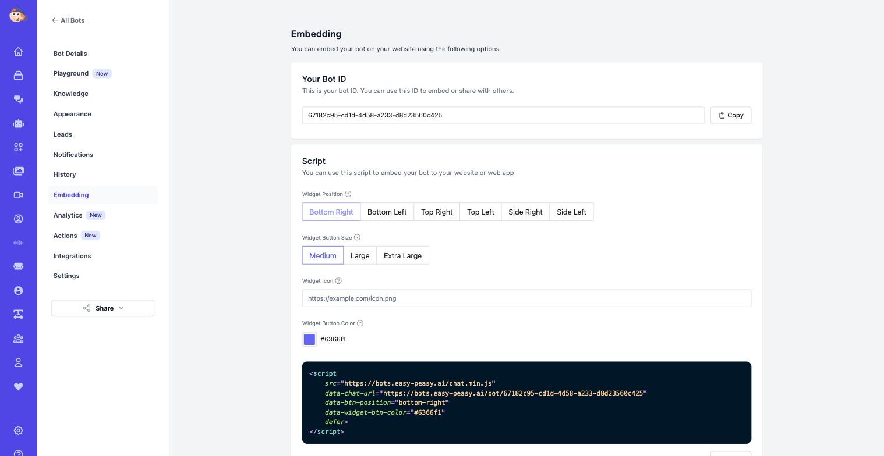Open the sofa icon in sidebar

point(18,266)
